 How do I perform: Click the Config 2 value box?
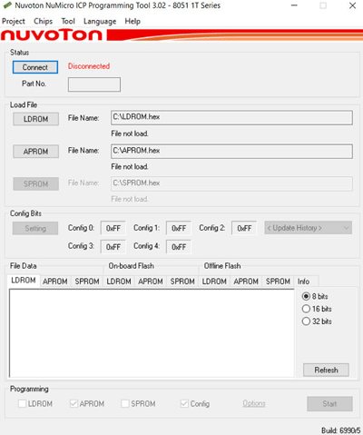coord(244,228)
